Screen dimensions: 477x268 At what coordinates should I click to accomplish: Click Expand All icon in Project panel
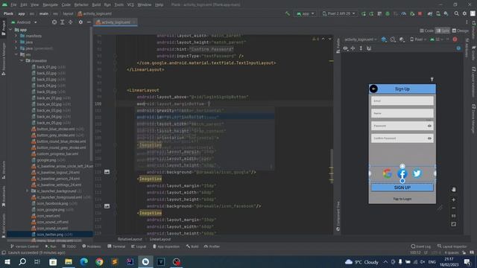(63, 22)
